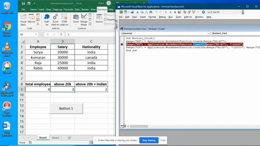Open Object Browser icon in VBA toolbar
The width and height of the screenshot is (260, 146).
click(x=193, y=12)
